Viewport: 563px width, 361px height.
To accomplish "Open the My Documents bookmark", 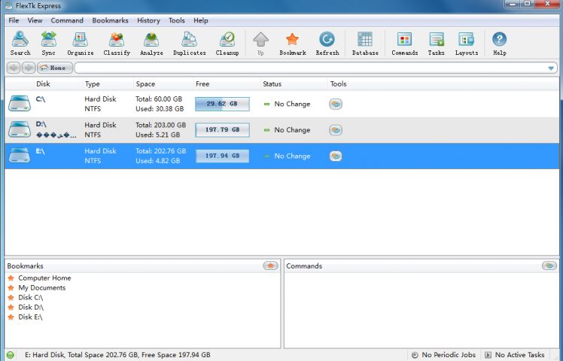I will (41, 288).
